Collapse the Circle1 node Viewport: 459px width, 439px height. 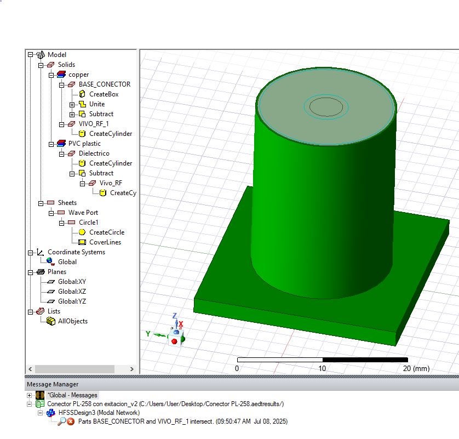click(61, 223)
